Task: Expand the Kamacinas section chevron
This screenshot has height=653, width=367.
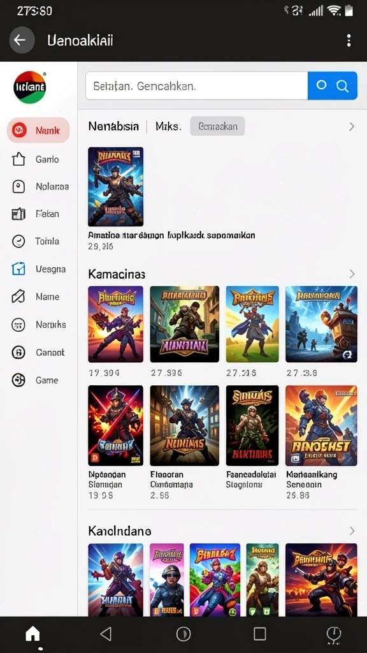Action: 352,274
